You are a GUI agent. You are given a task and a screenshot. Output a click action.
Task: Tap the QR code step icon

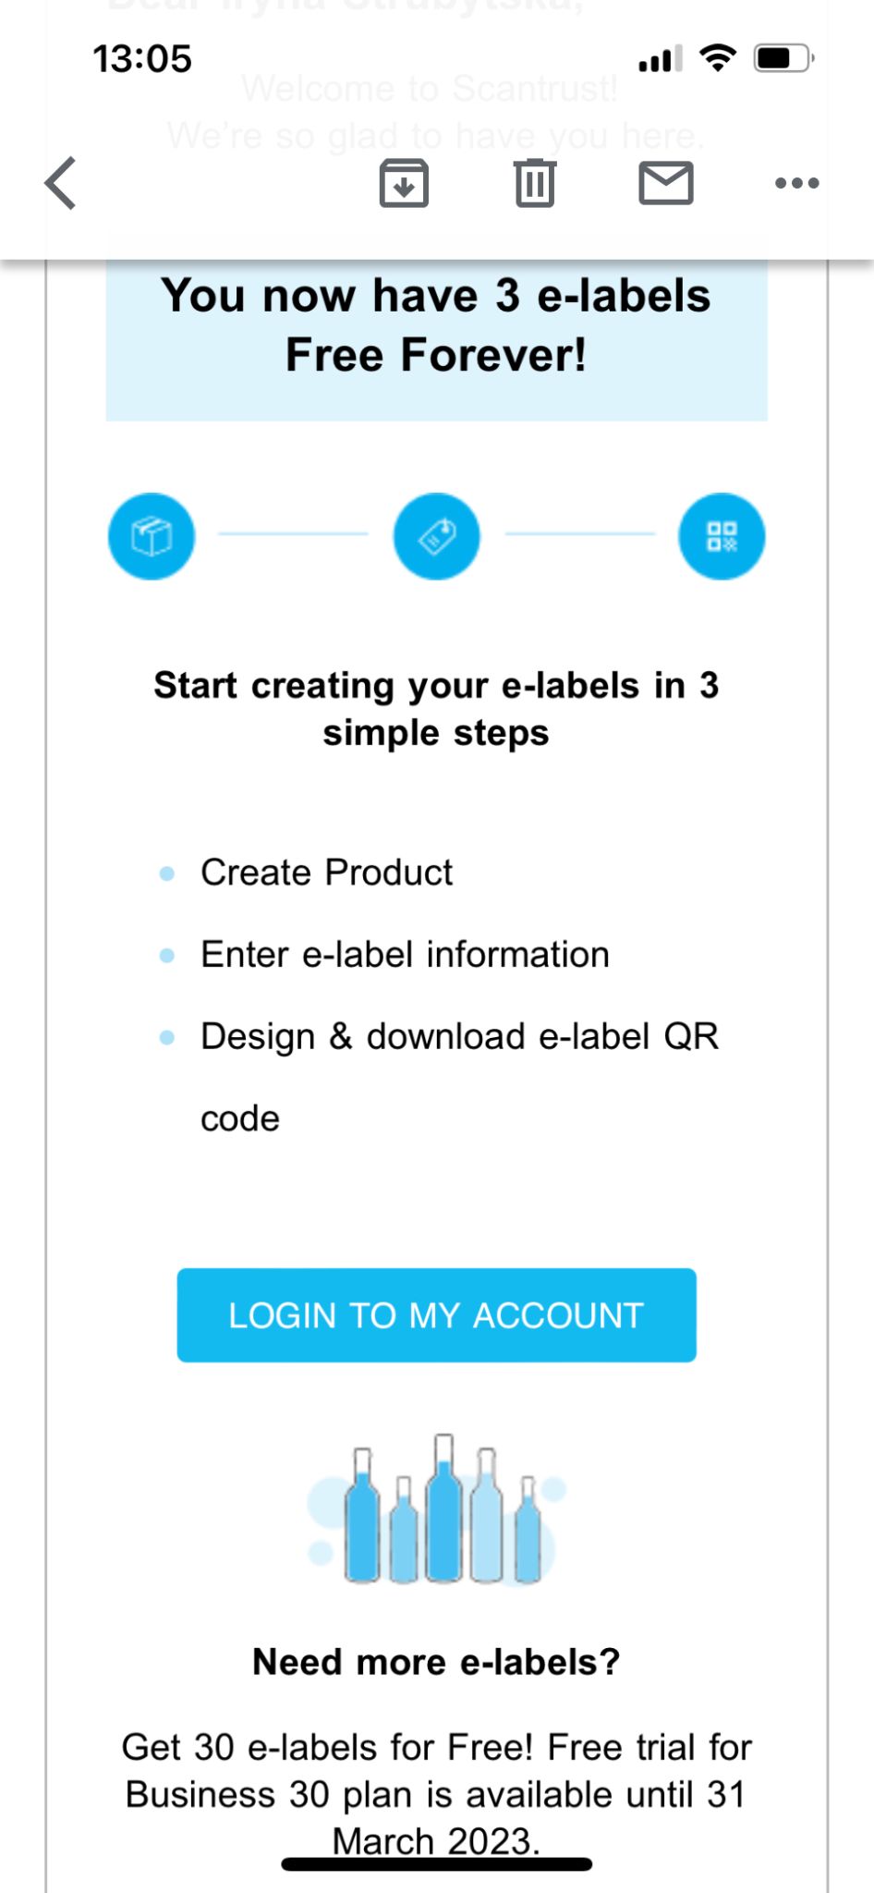(x=722, y=536)
